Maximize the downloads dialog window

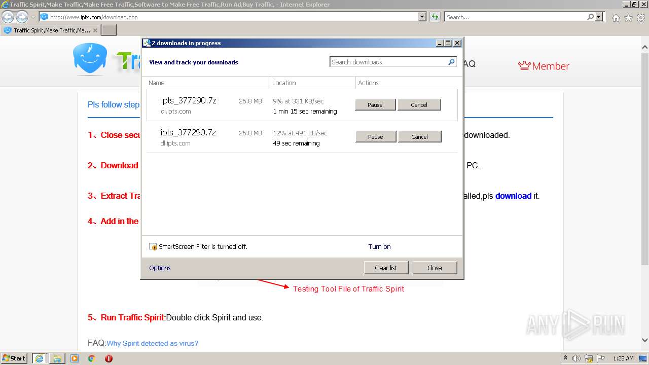tap(448, 43)
